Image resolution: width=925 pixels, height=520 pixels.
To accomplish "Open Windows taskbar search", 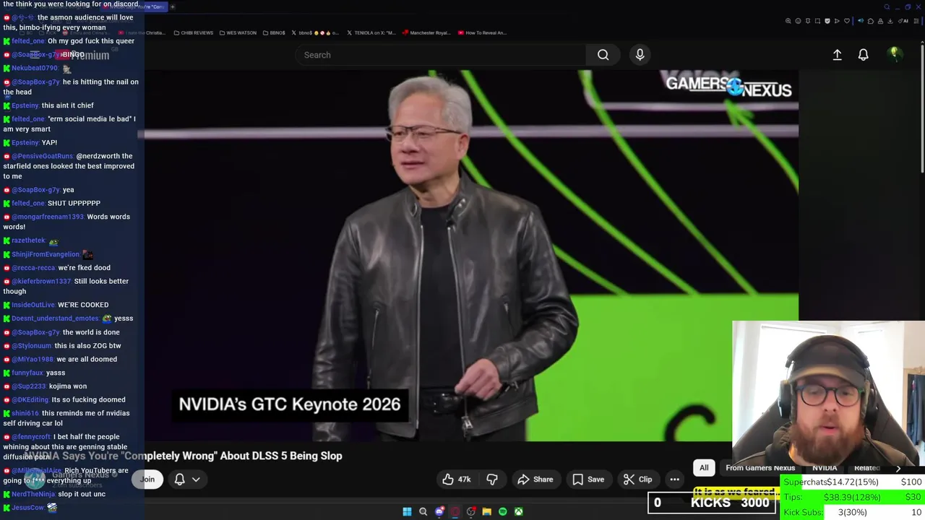I will [423, 511].
